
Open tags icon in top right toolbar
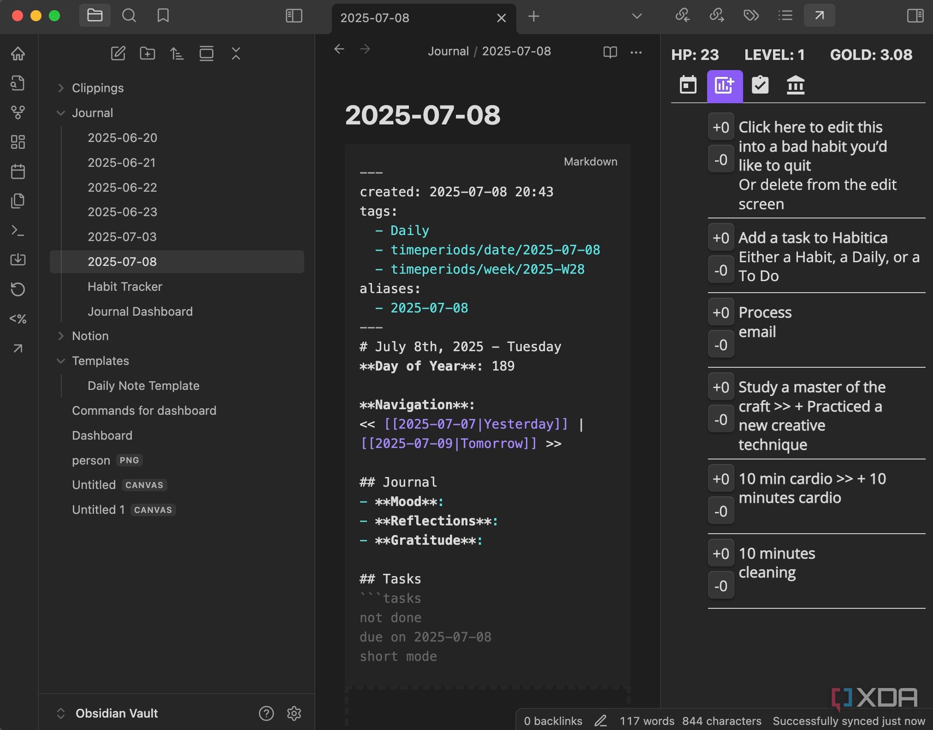click(751, 16)
